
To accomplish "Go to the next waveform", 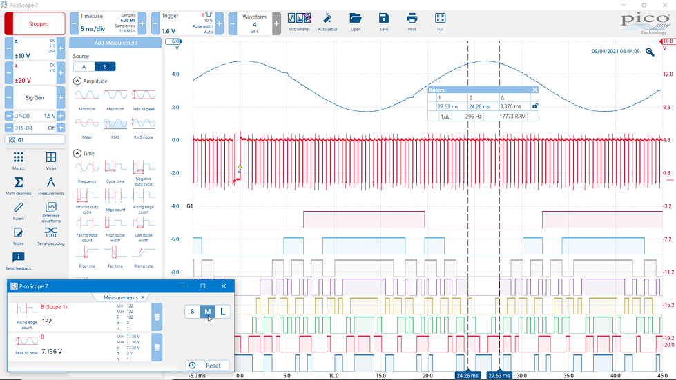I will pyautogui.click(x=276, y=23).
